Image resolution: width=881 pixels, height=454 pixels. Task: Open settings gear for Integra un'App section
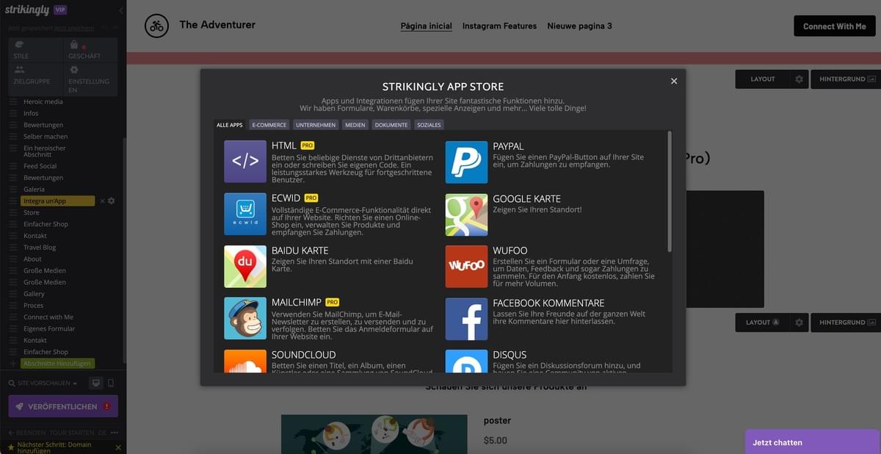pyautogui.click(x=112, y=201)
